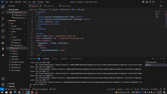Open errors and warnings count in status bar
The width and height of the screenshot is (167, 94).
pos(53,89)
